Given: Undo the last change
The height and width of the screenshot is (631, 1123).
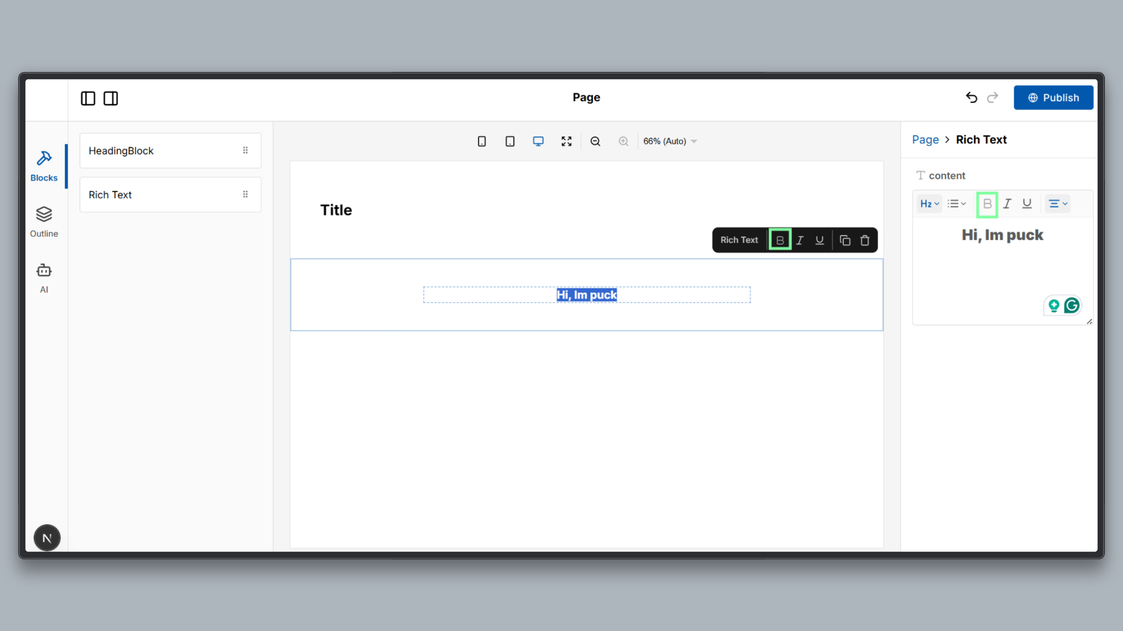Looking at the screenshot, I should point(971,98).
